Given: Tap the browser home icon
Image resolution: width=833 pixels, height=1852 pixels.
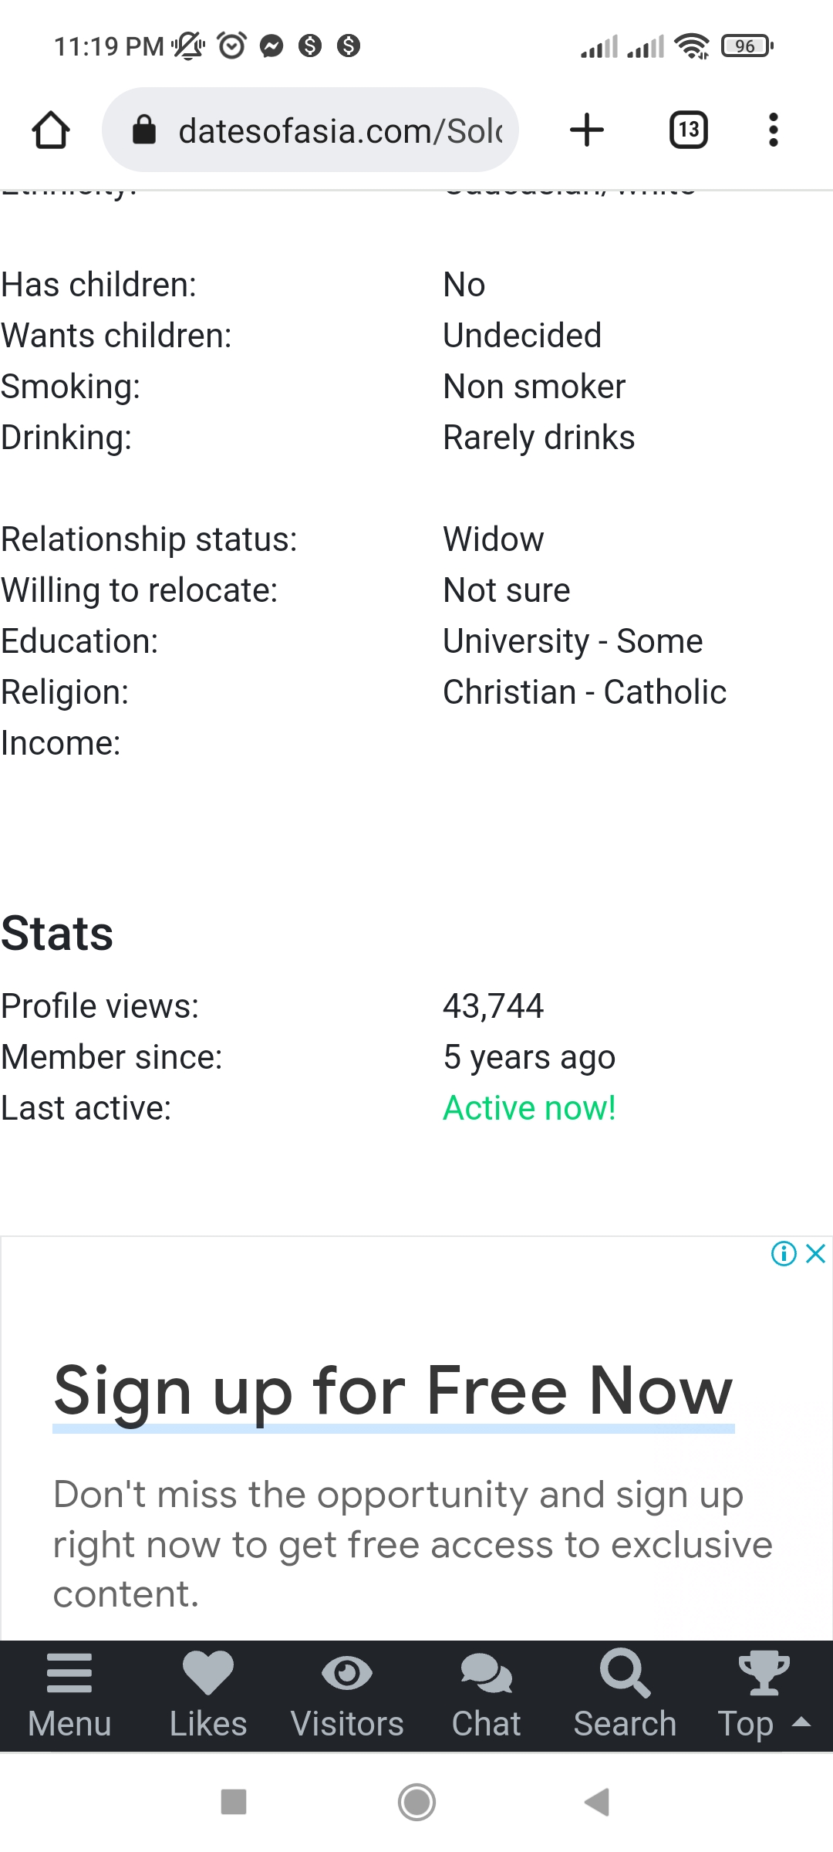Looking at the screenshot, I should tap(51, 130).
